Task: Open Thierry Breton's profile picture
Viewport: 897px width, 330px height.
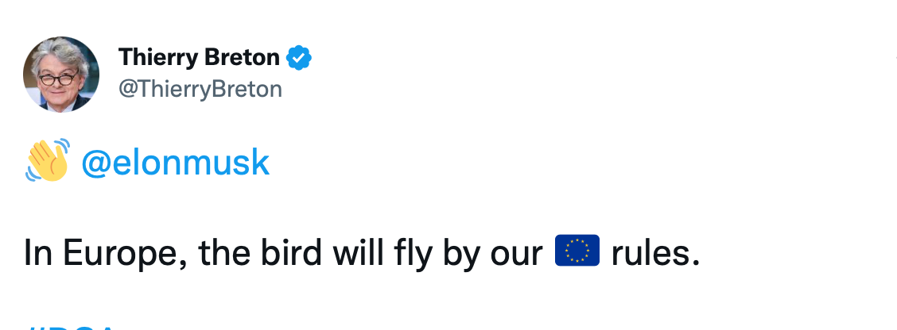Action: pyautogui.click(x=61, y=75)
